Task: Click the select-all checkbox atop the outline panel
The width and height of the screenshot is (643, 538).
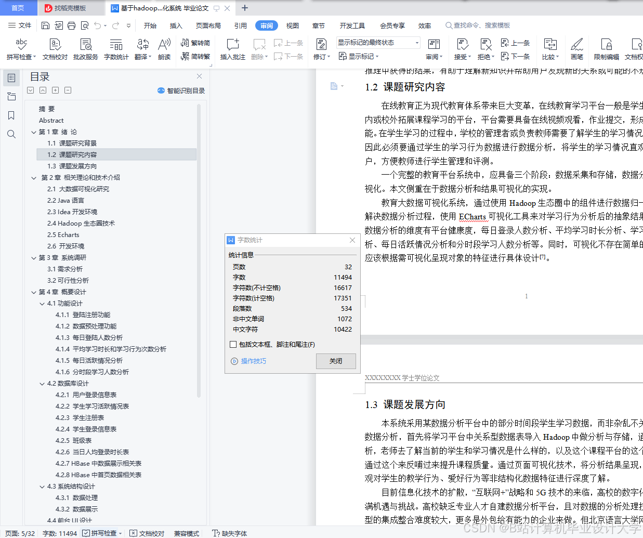Action: (x=30, y=90)
